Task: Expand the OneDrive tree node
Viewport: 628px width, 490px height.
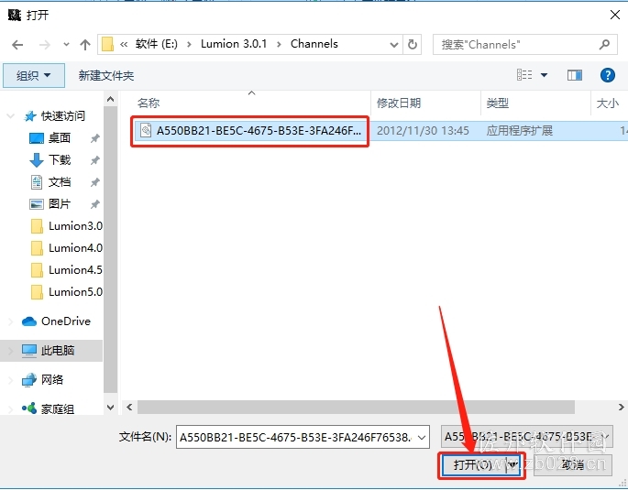Action: click(10, 321)
